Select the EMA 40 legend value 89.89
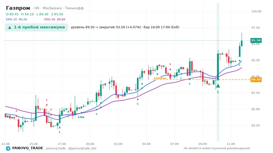 coord(61,19)
